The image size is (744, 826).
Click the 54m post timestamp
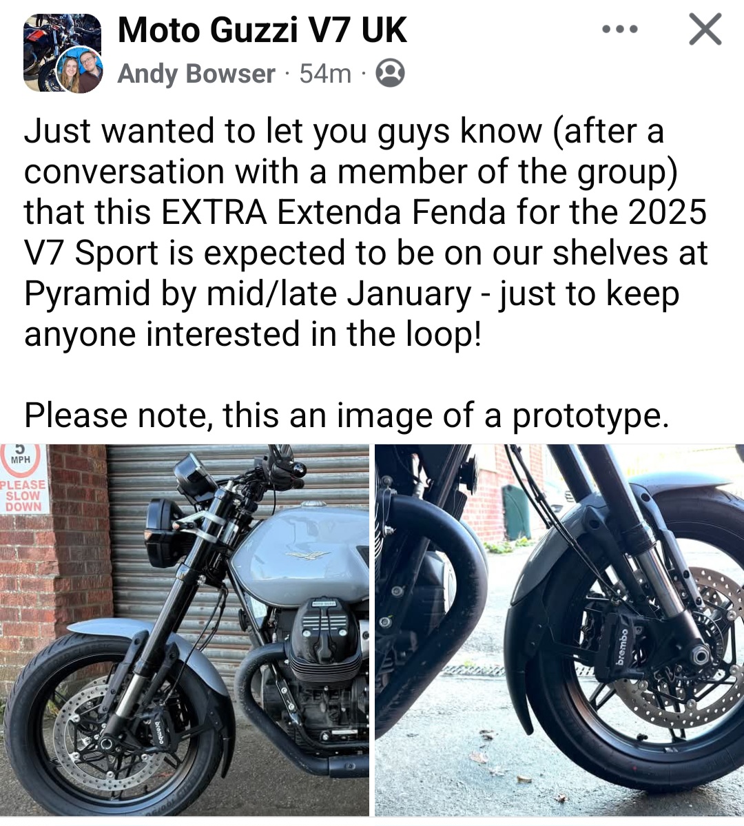coord(325,74)
